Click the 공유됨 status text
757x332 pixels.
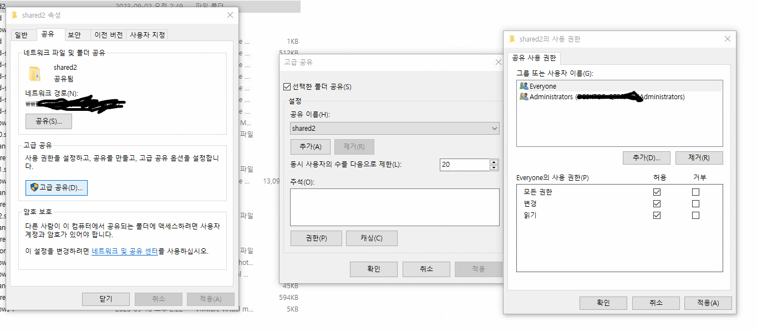tap(64, 78)
